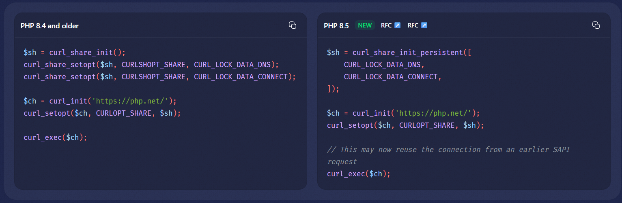Copy the PHP 8.4 and older code
The height and width of the screenshot is (203, 622).
[292, 25]
